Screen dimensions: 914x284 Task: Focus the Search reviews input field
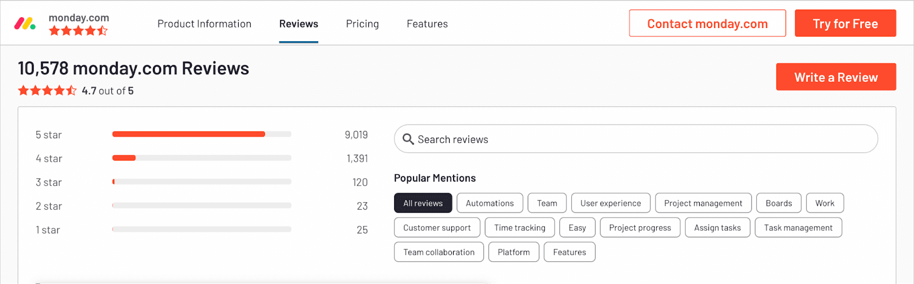[636, 139]
